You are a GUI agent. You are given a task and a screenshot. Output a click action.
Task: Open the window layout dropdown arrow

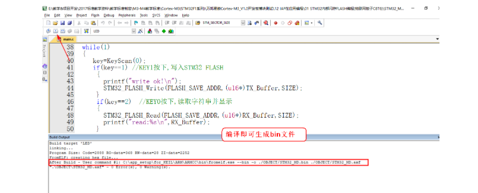pos(311,23)
